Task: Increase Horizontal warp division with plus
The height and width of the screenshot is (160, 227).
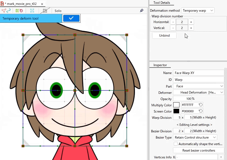Action: pyautogui.click(x=191, y=22)
